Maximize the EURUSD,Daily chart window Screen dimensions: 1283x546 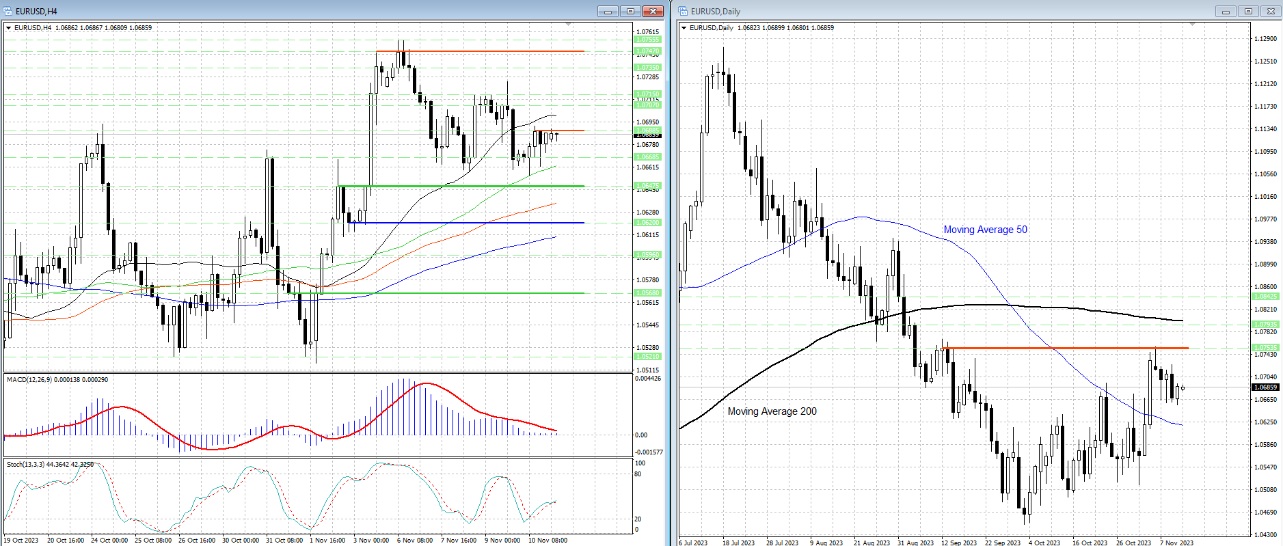click(1248, 11)
